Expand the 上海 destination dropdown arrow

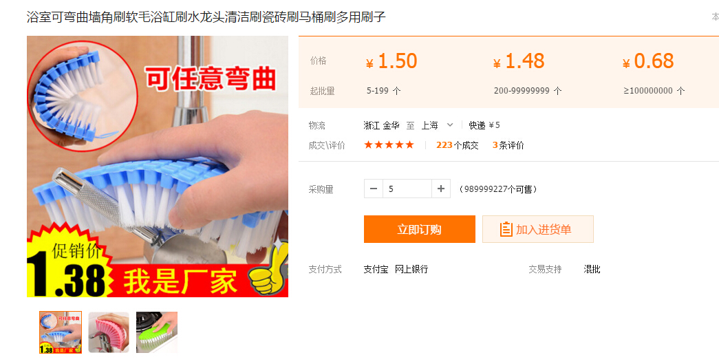(450, 125)
